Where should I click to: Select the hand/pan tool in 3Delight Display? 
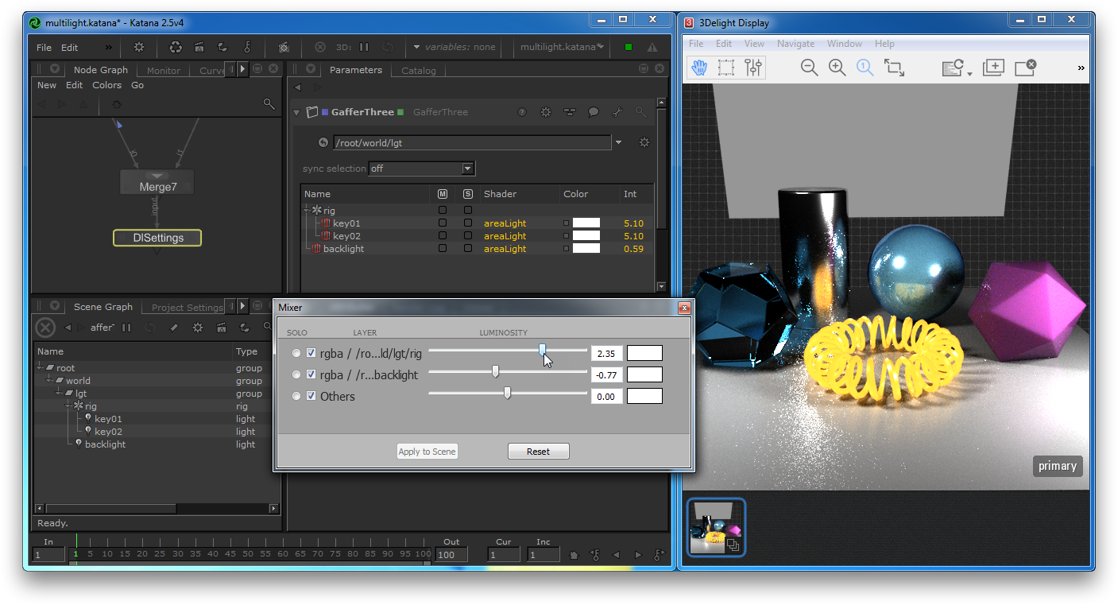[699, 67]
